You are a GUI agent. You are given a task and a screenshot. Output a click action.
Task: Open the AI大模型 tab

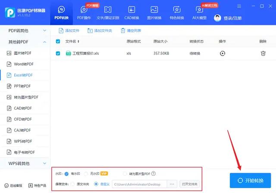(199, 12)
